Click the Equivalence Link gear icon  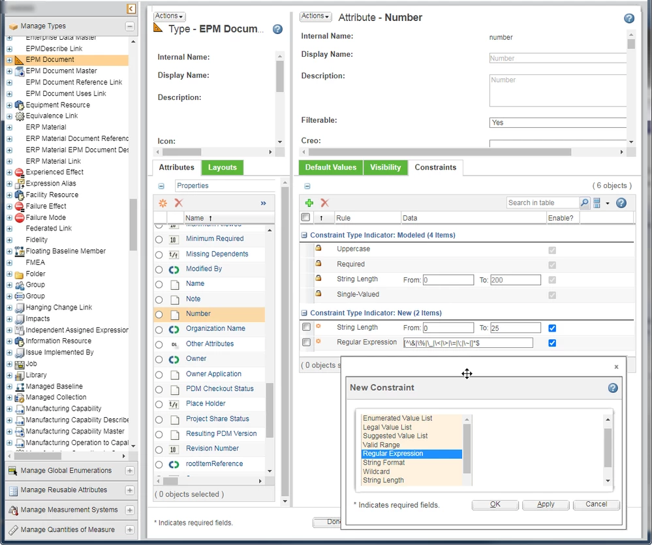tap(20, 116)
